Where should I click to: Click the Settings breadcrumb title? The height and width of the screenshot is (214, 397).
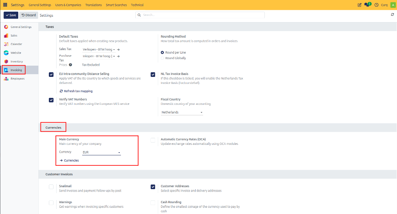[x=47, y=16]
